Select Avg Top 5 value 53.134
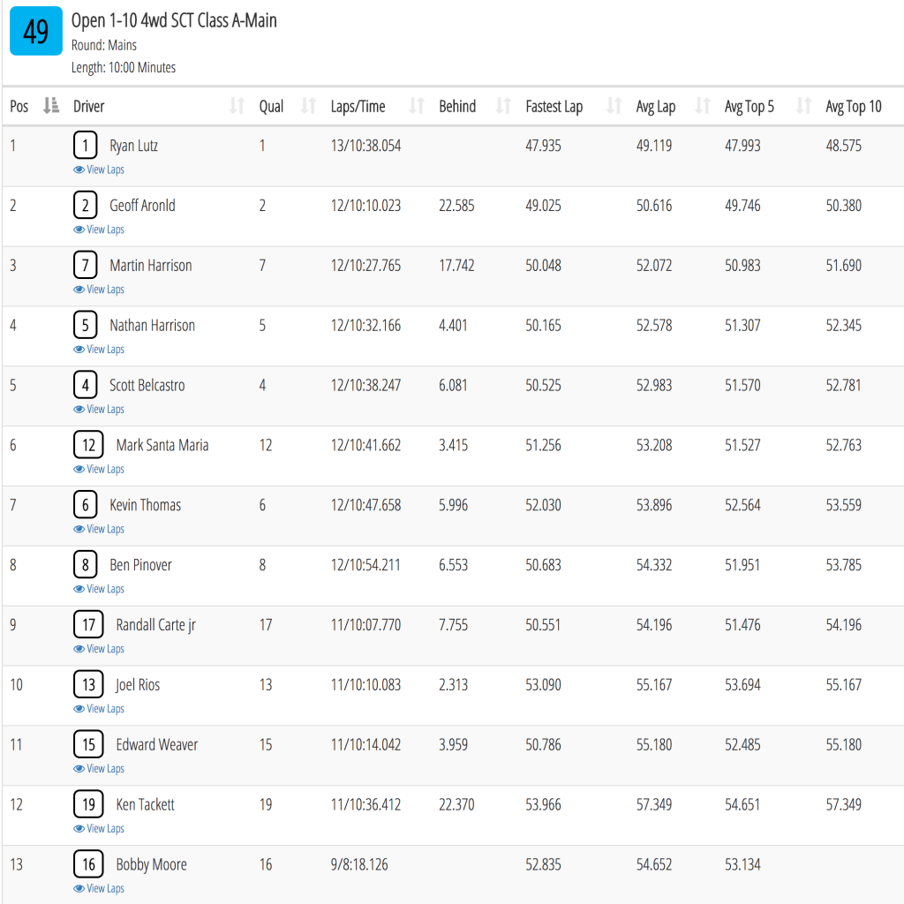The image size is (904, 904). tap(742, 865)
